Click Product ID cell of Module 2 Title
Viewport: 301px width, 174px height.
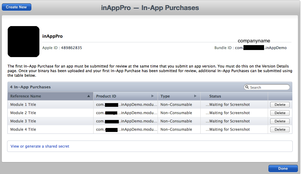126,113
